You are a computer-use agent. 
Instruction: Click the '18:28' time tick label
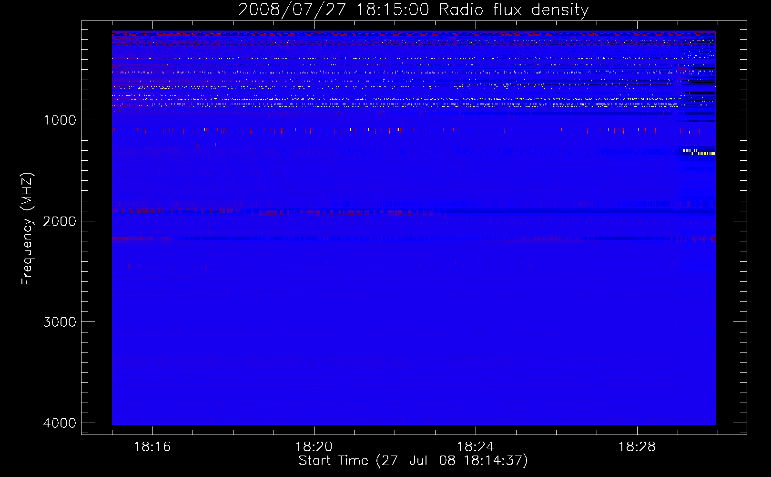pos(637,447)
